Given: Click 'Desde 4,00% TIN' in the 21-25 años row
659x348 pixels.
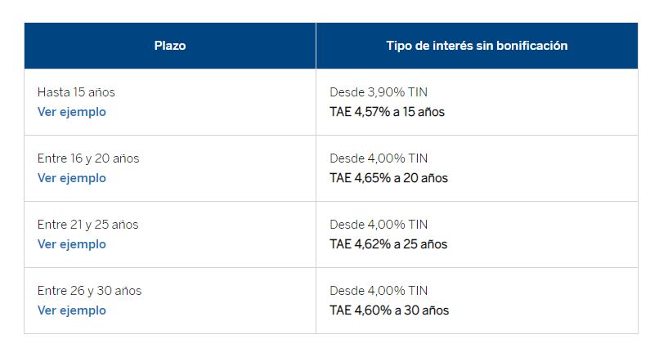Looking at the screenshot, I should tap(379, 225).
